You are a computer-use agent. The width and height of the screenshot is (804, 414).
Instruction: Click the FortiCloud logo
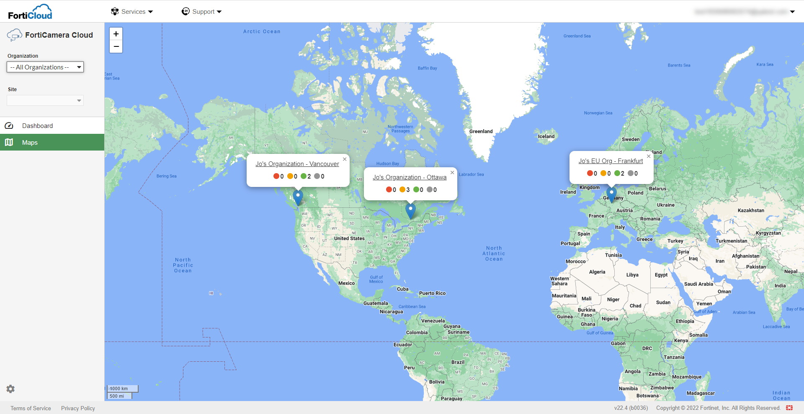[30, 12]
